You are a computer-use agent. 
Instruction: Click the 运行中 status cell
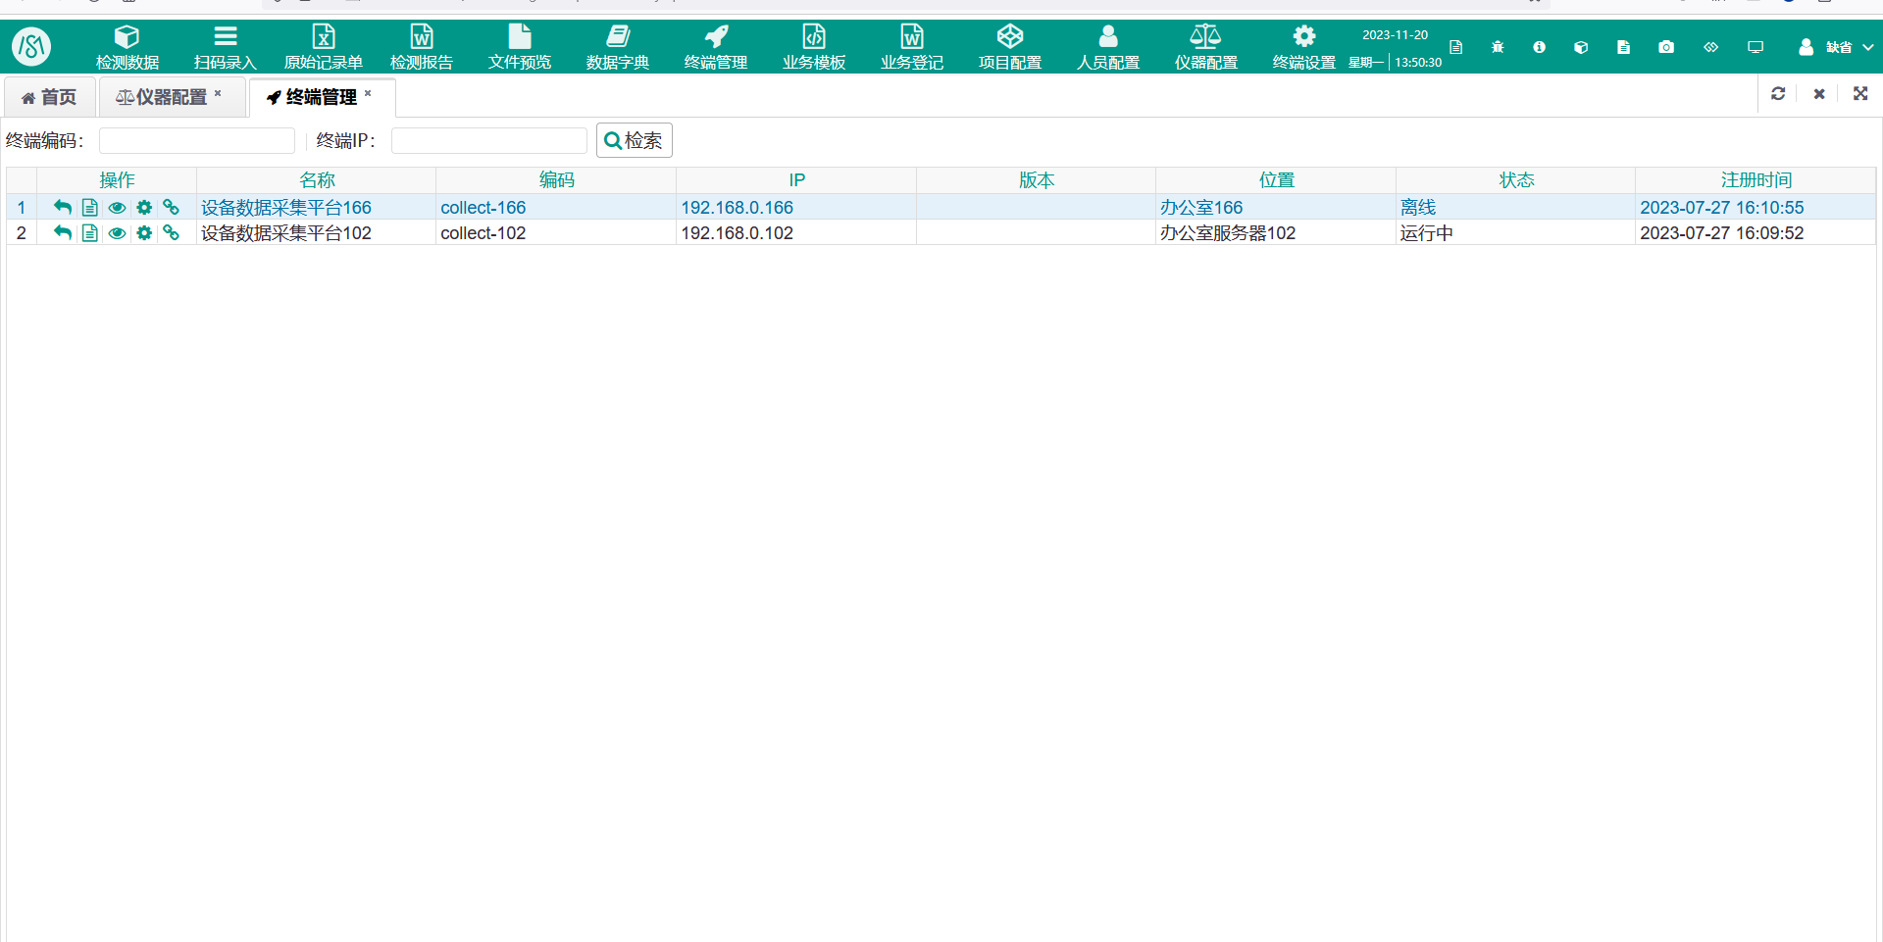pos(1516,232)
